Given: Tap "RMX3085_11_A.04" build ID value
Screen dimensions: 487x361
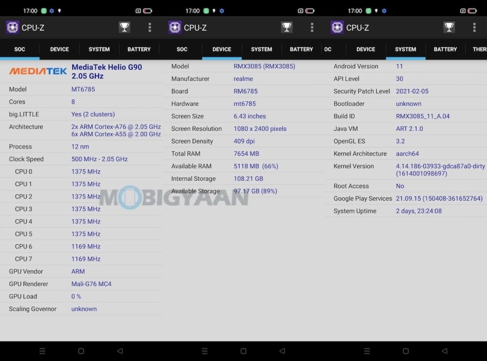Looking at the screenshot, I should pos(422,116).
